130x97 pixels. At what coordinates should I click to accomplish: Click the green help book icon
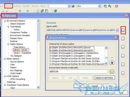point(55,11)
